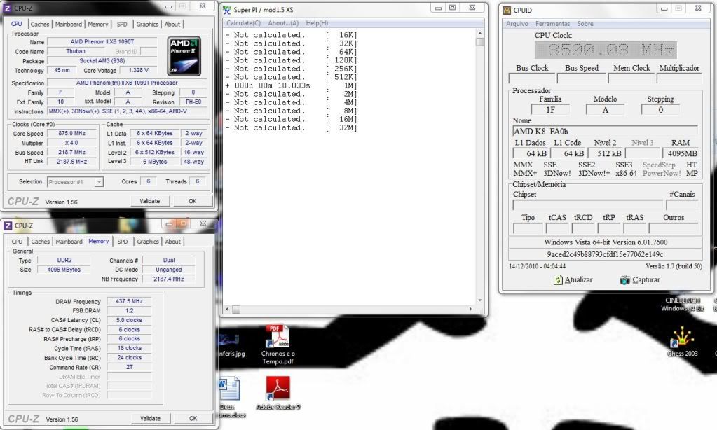Open the Ferramentas menu in CPUID
The image size is (717, 430).
(x=553, y=24)
